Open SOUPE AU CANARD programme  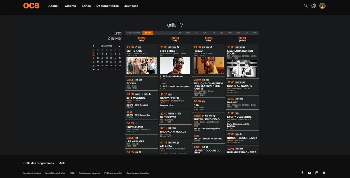(242, 87)
